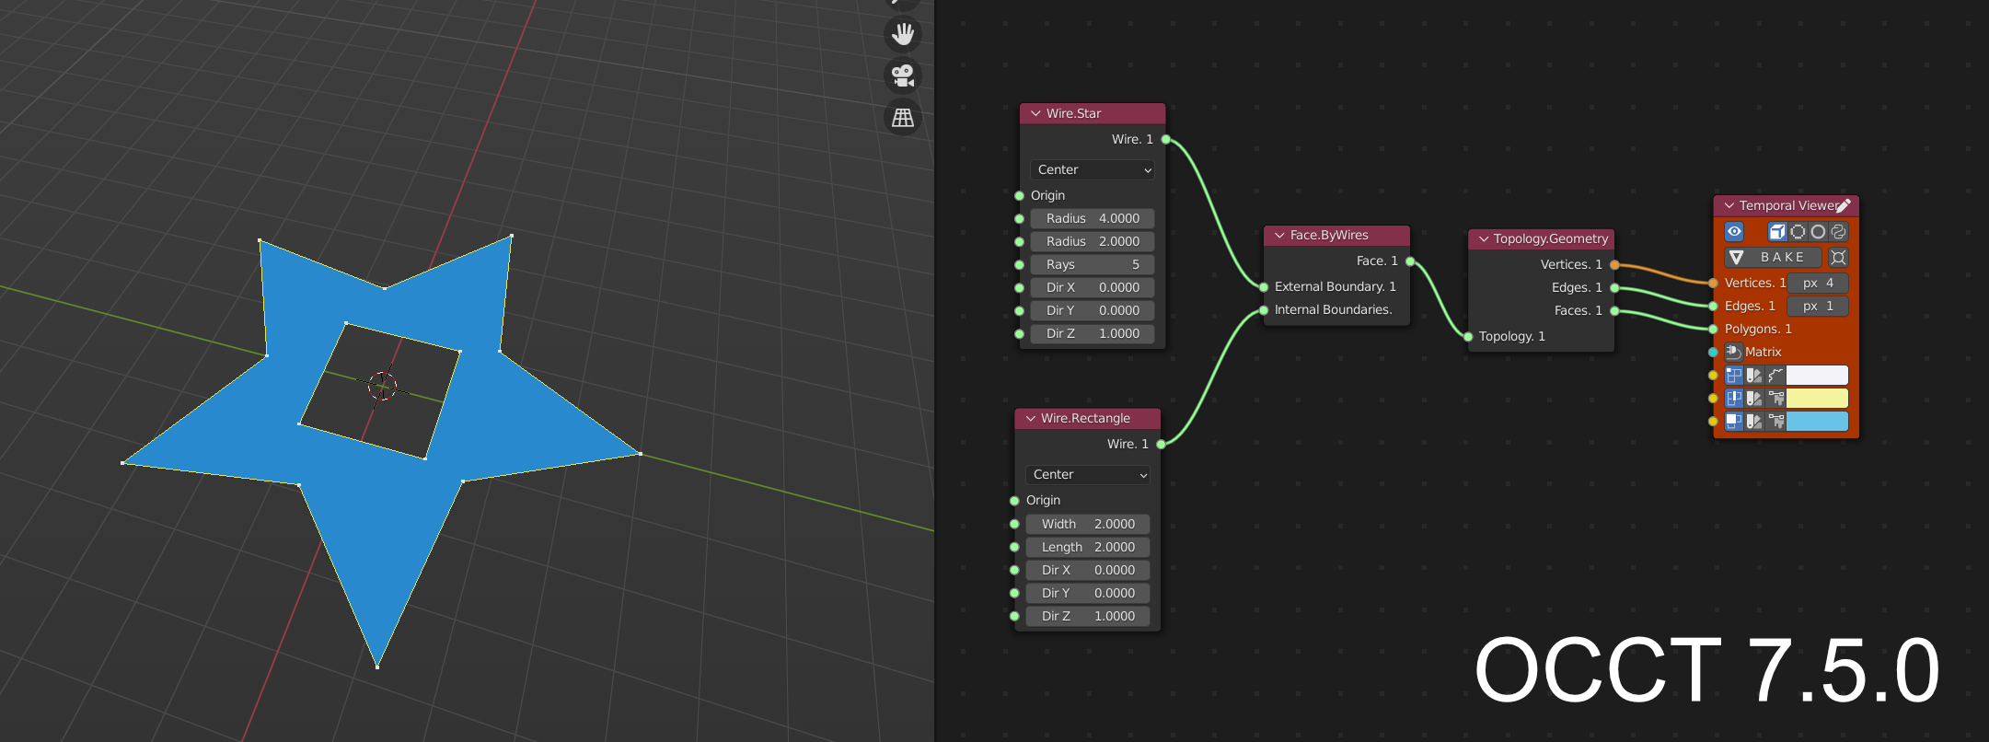The width and height of the screenshot is (1989, 742).
Task: Open the white vertex color swatch
Action: coord(1817,375)
